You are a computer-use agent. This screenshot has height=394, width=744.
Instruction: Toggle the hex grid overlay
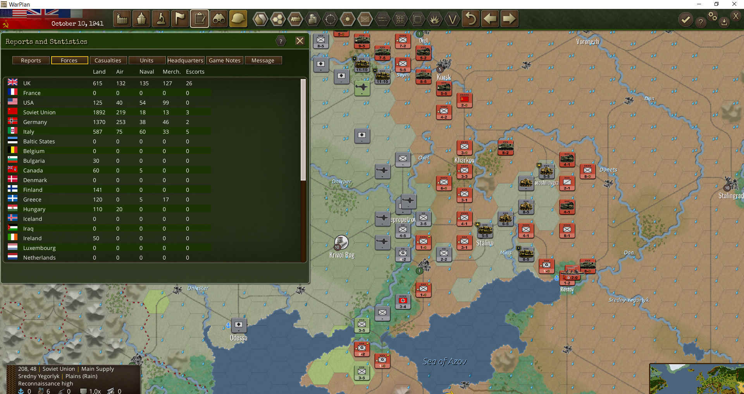(278, 19)
